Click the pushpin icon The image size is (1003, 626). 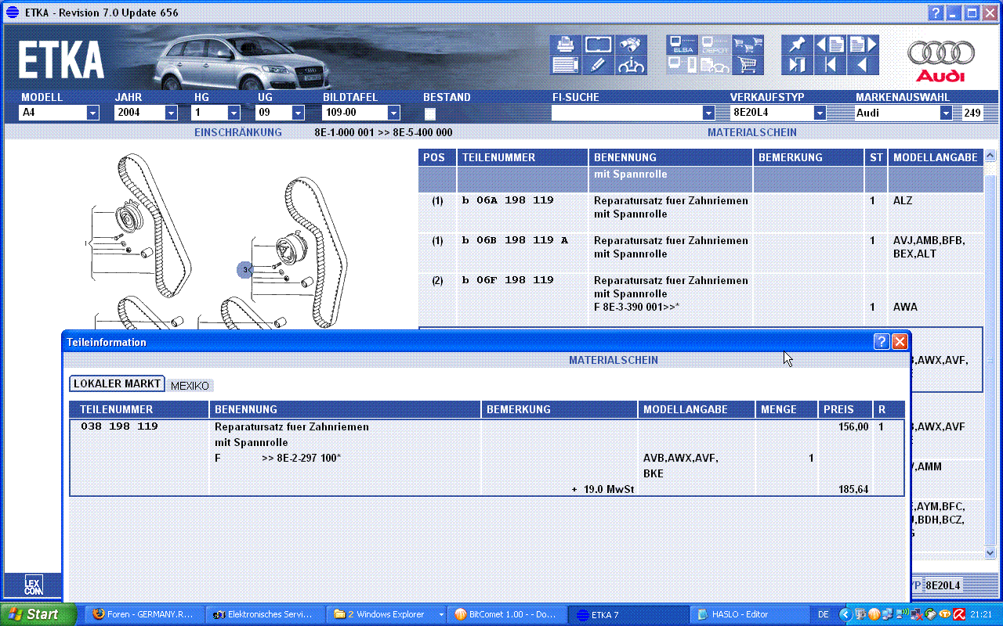798,45
